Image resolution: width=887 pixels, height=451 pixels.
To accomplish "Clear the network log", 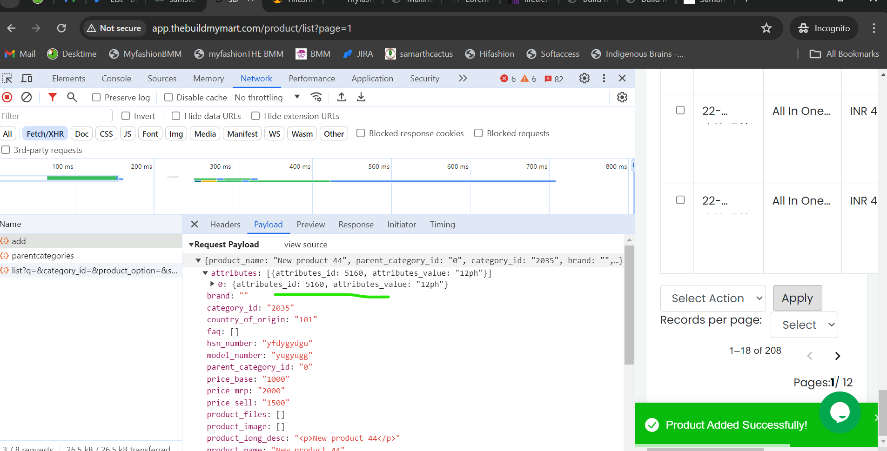I will point(27,97).
